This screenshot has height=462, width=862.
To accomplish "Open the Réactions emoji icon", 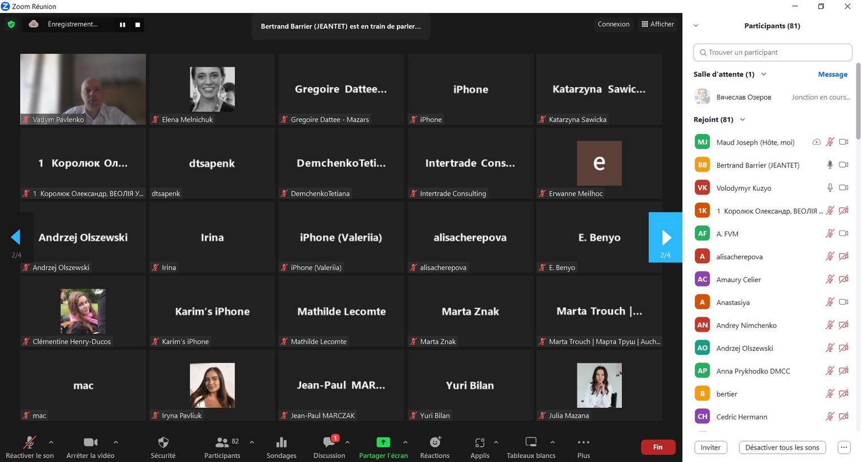I will pos(435,442).
